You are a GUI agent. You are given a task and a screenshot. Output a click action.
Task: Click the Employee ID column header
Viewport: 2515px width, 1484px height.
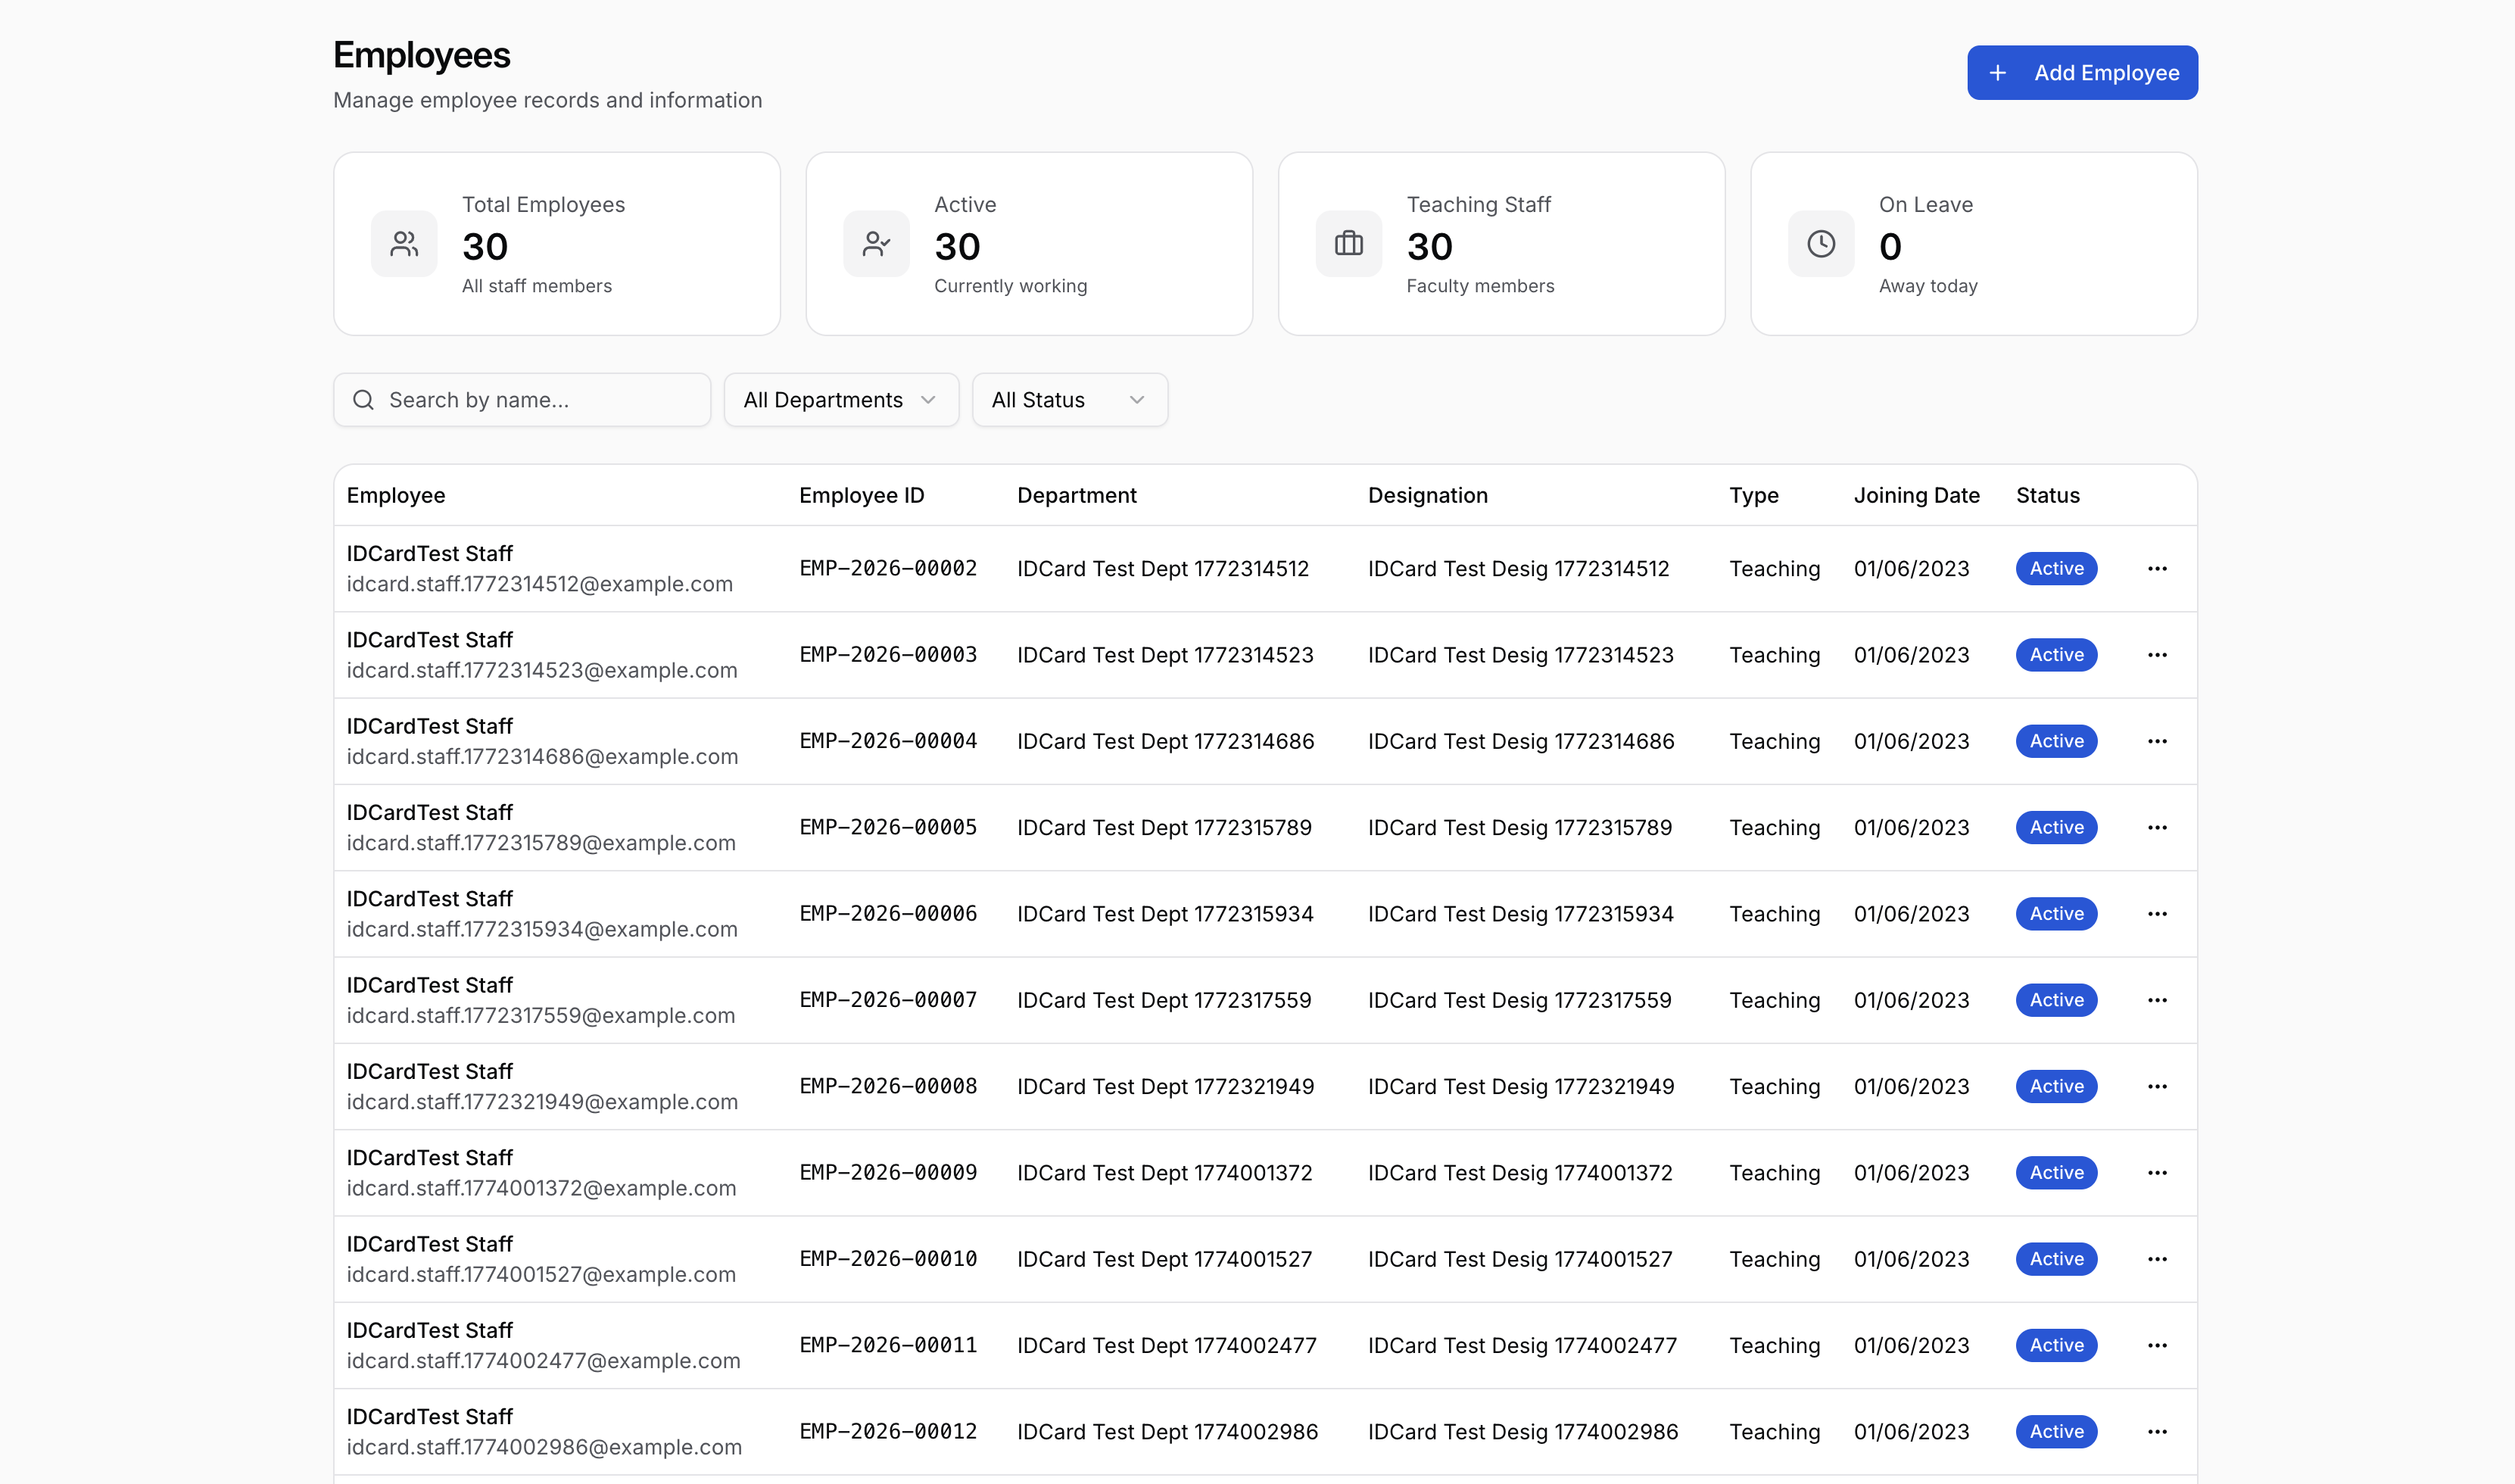coord(861,496)
